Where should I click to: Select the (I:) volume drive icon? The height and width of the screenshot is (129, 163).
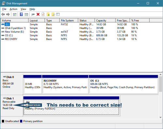(3, 24)
